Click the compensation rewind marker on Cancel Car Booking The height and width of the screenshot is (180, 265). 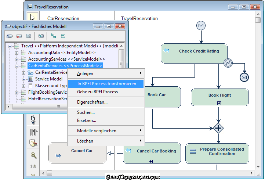[151, 161]
